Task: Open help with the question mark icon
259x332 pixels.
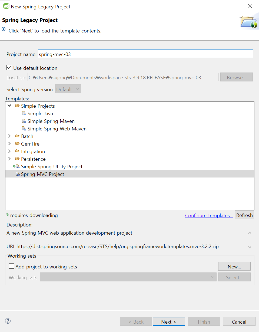Action: pyautogui.click(x=8, y=321)
